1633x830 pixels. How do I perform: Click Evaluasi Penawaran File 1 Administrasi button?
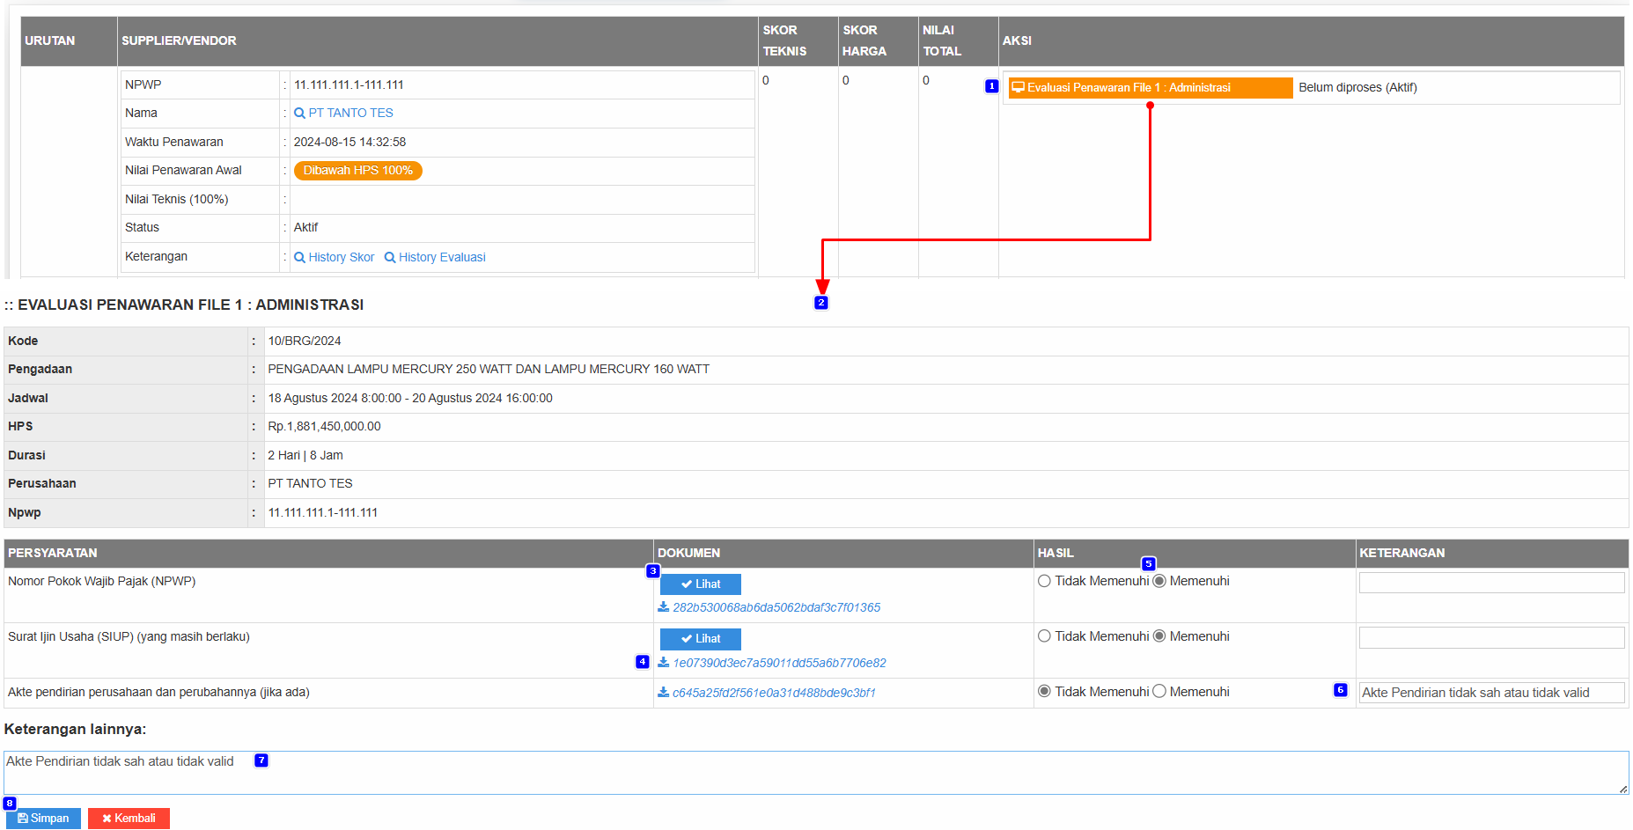coord(1149,88)
